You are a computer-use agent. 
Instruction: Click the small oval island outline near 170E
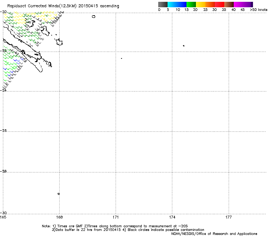pos(93,17)
